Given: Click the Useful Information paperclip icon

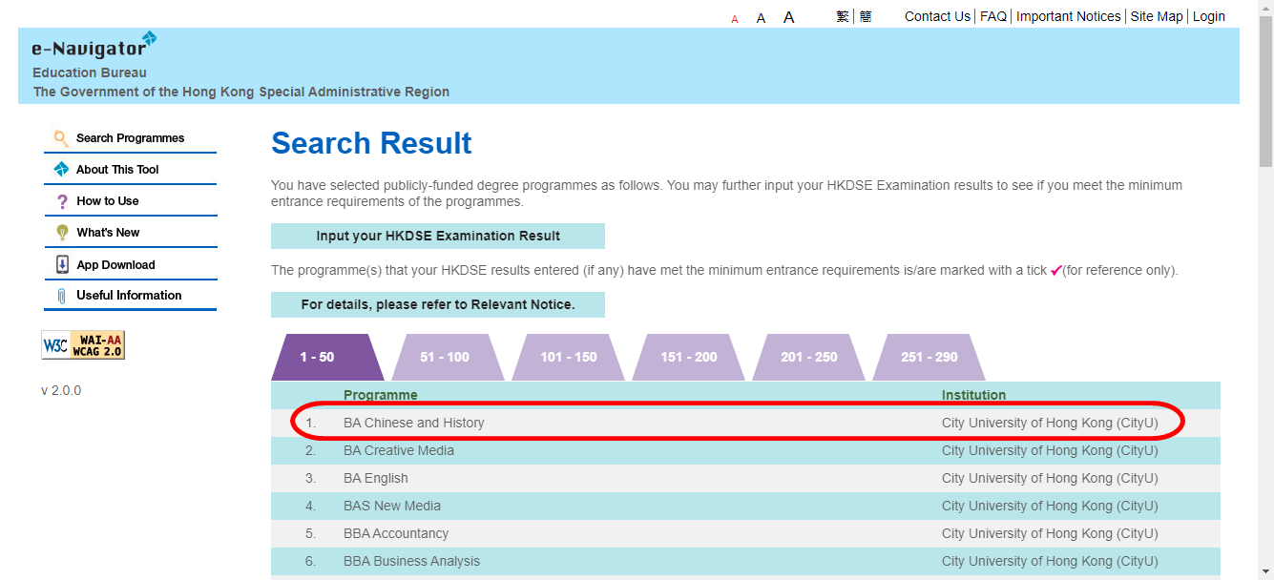Looking at the screenshot, I should 62,296.
